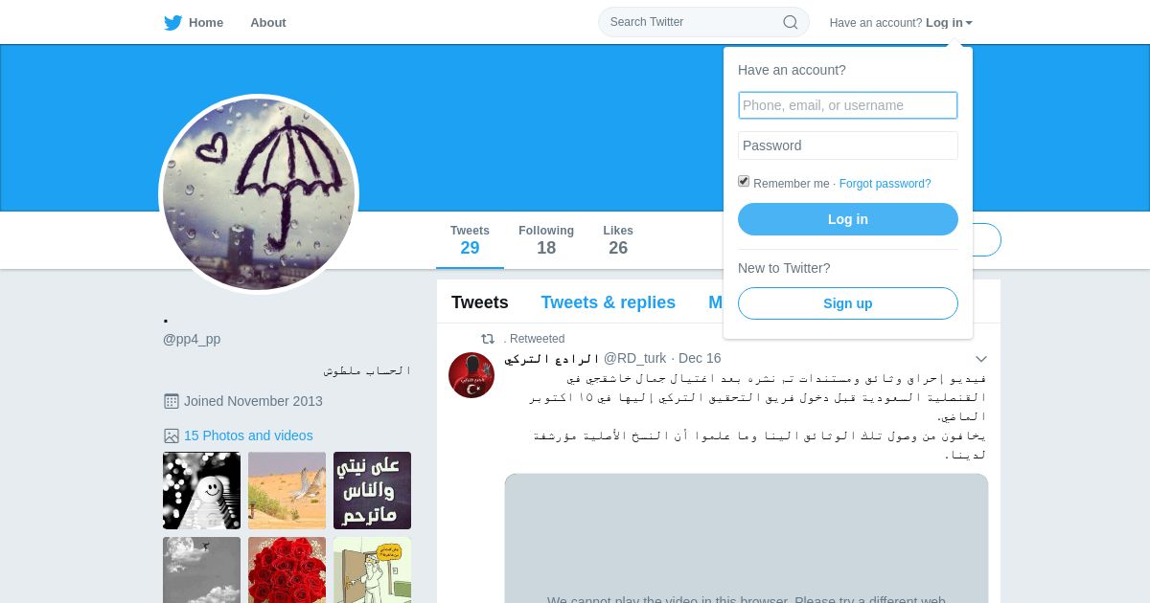Switch to the Tweets & replies tab
Screen dimensions: 1150x603
coord(608,302)
